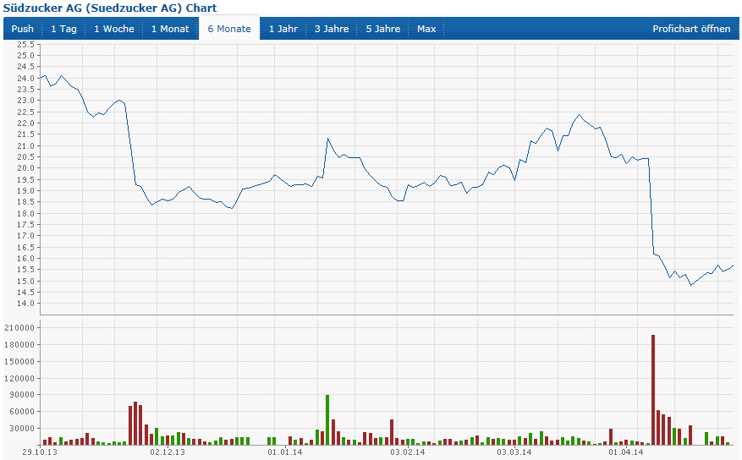742x460 pixels.
Task: Click the 02.12.13 date label
Action: tap(168, 452)
